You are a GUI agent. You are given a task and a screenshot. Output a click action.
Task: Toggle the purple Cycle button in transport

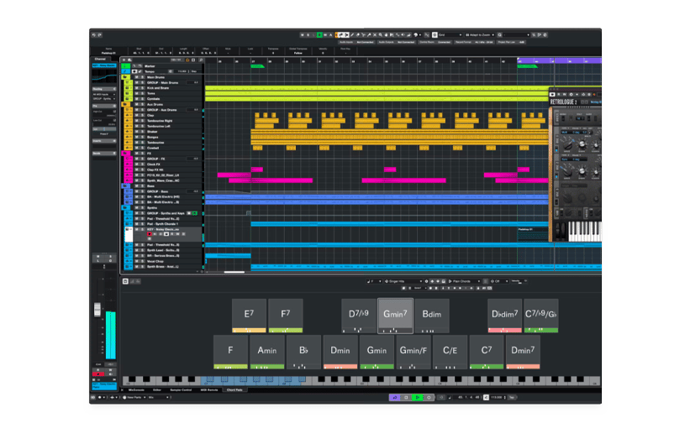[394, 397]
